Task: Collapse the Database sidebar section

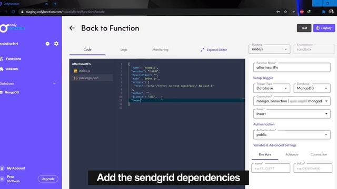Action: 54,83
